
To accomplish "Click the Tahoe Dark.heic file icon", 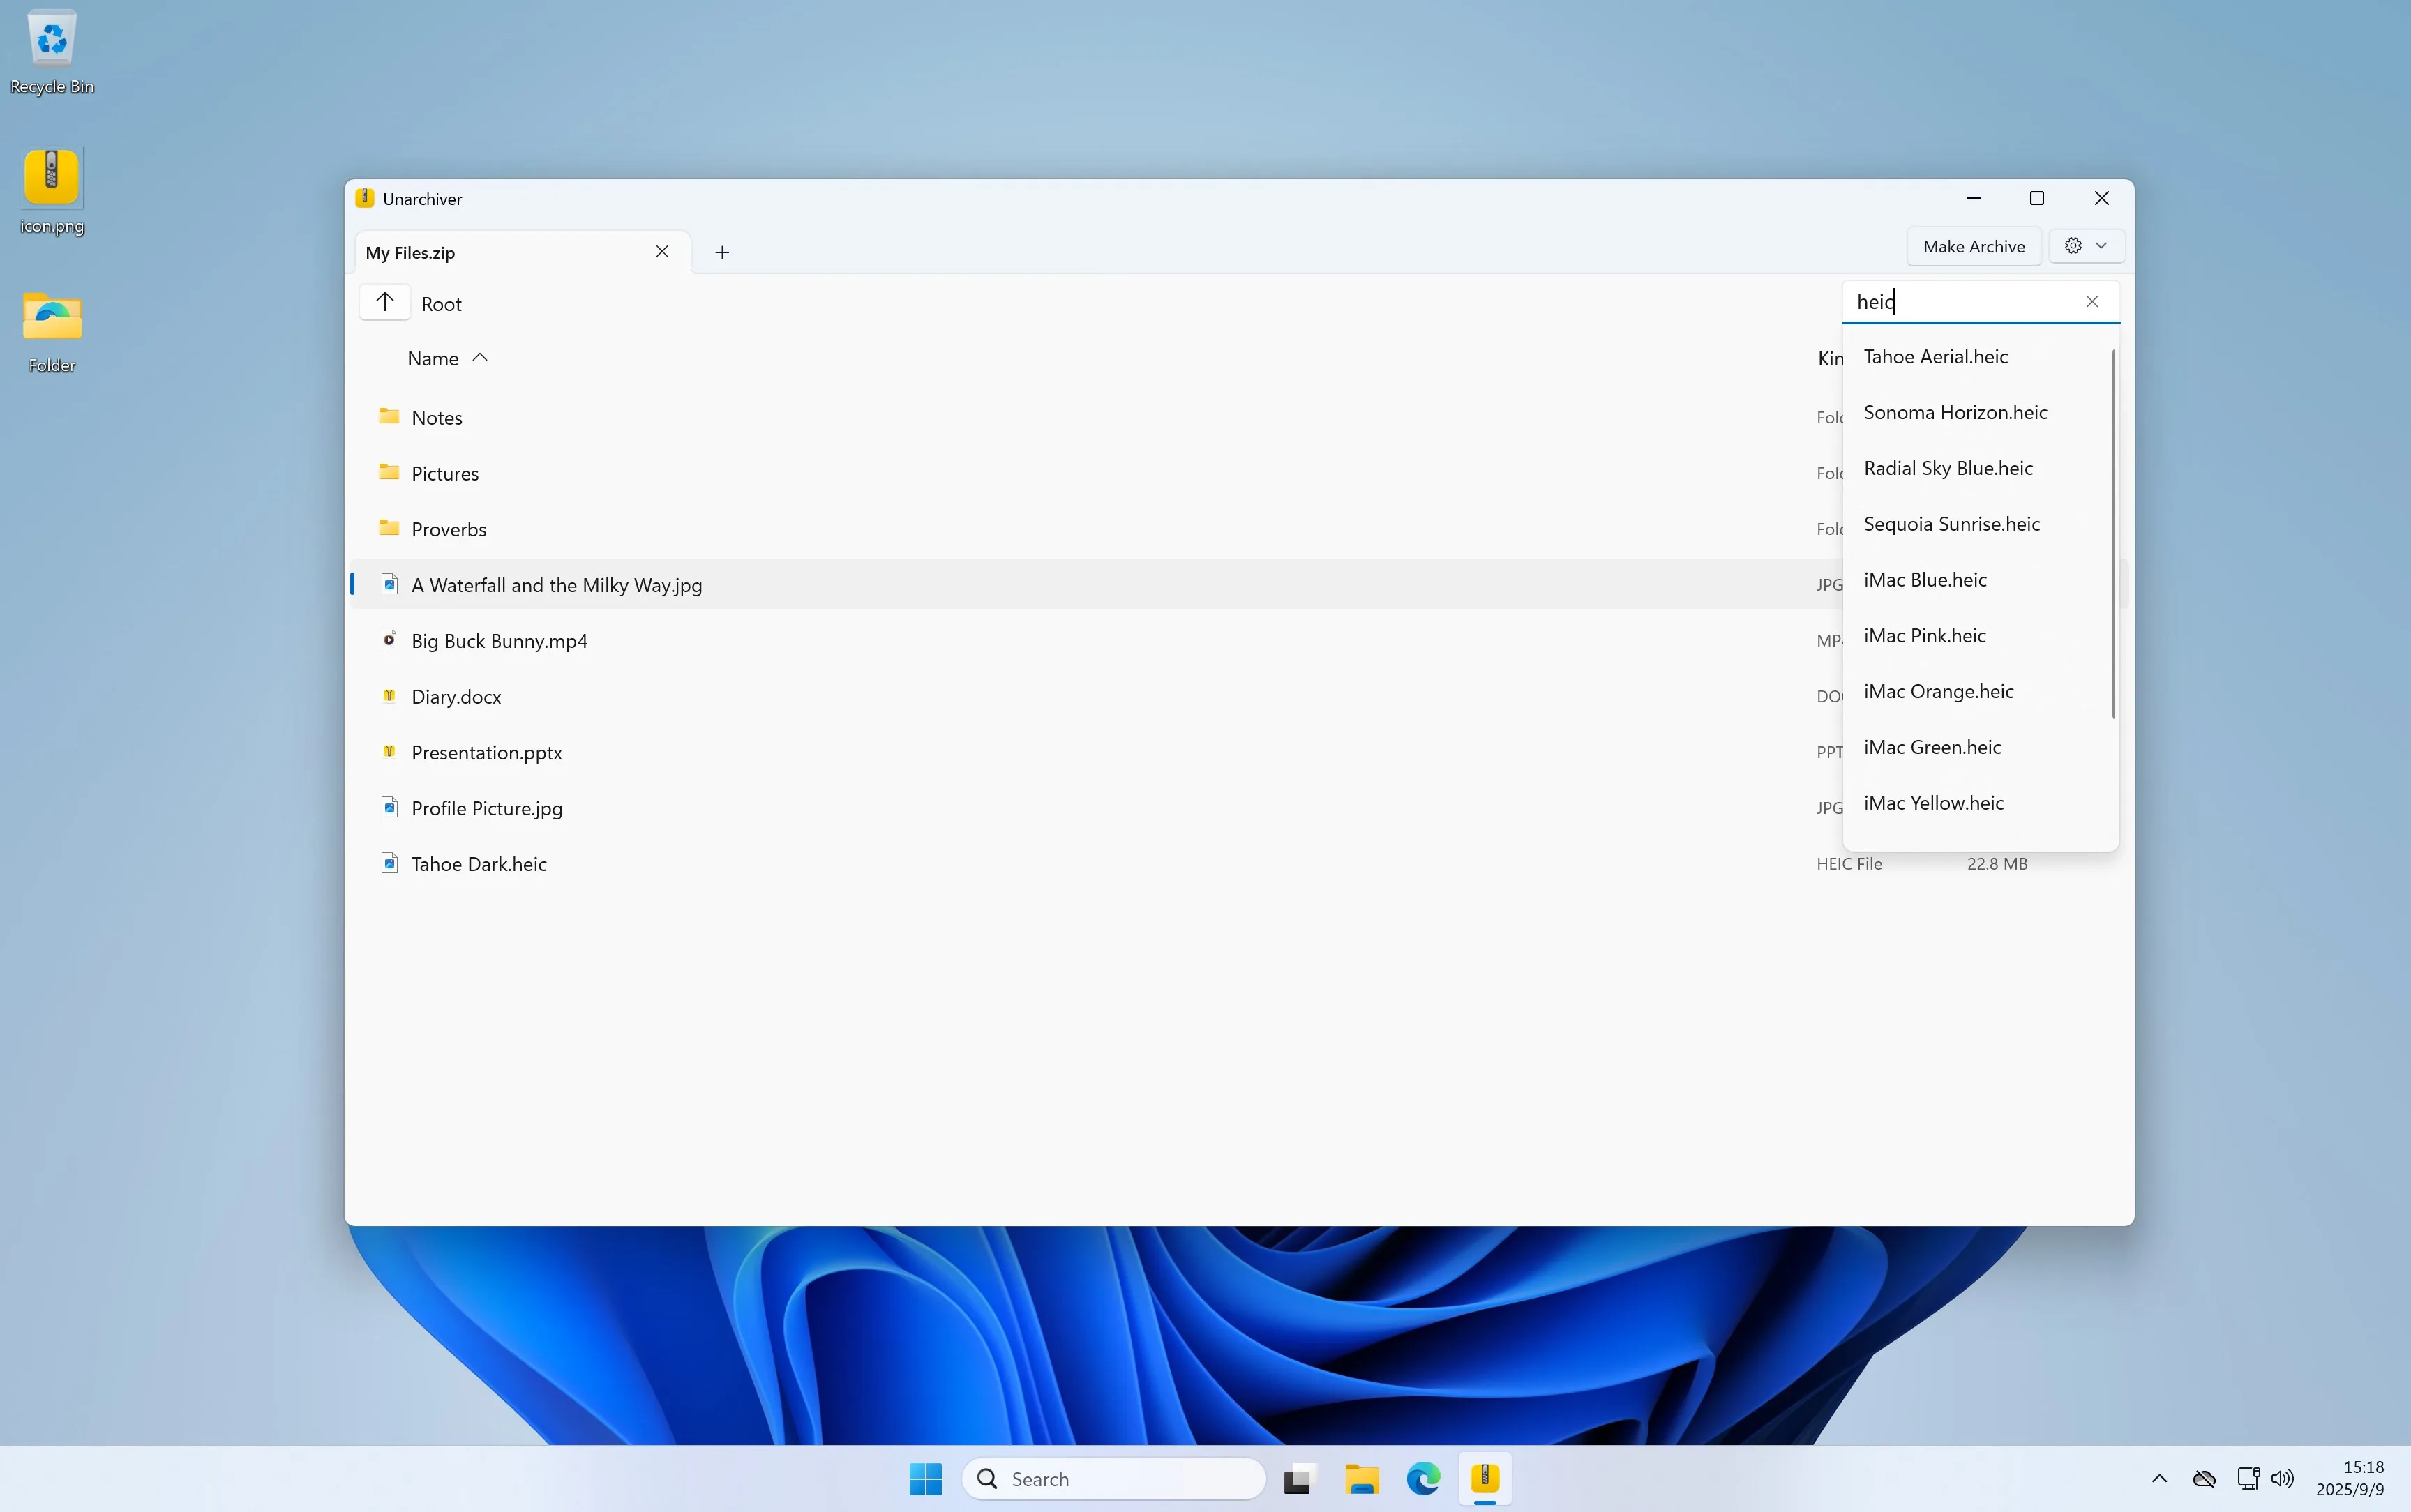I will [389, 863].
